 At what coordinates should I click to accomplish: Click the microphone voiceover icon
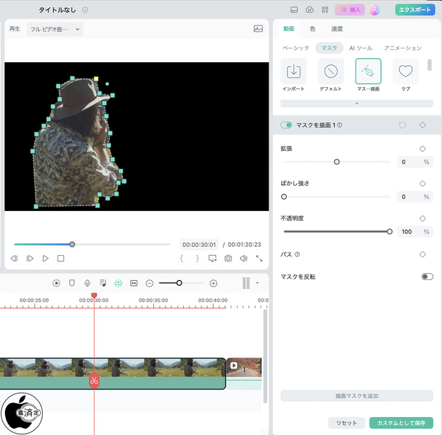(x=87, y=283)
